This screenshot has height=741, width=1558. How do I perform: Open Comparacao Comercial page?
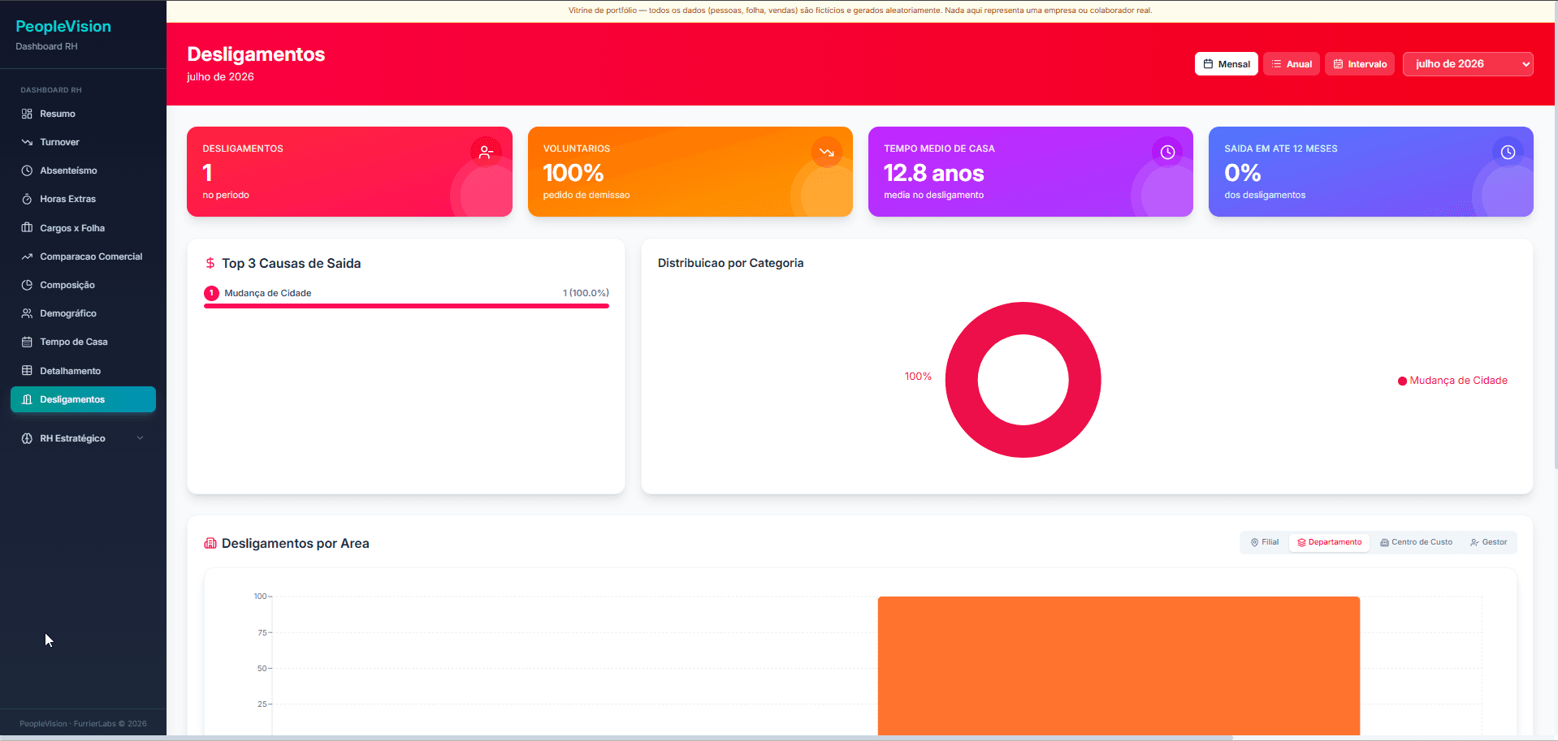pos(83,256)
